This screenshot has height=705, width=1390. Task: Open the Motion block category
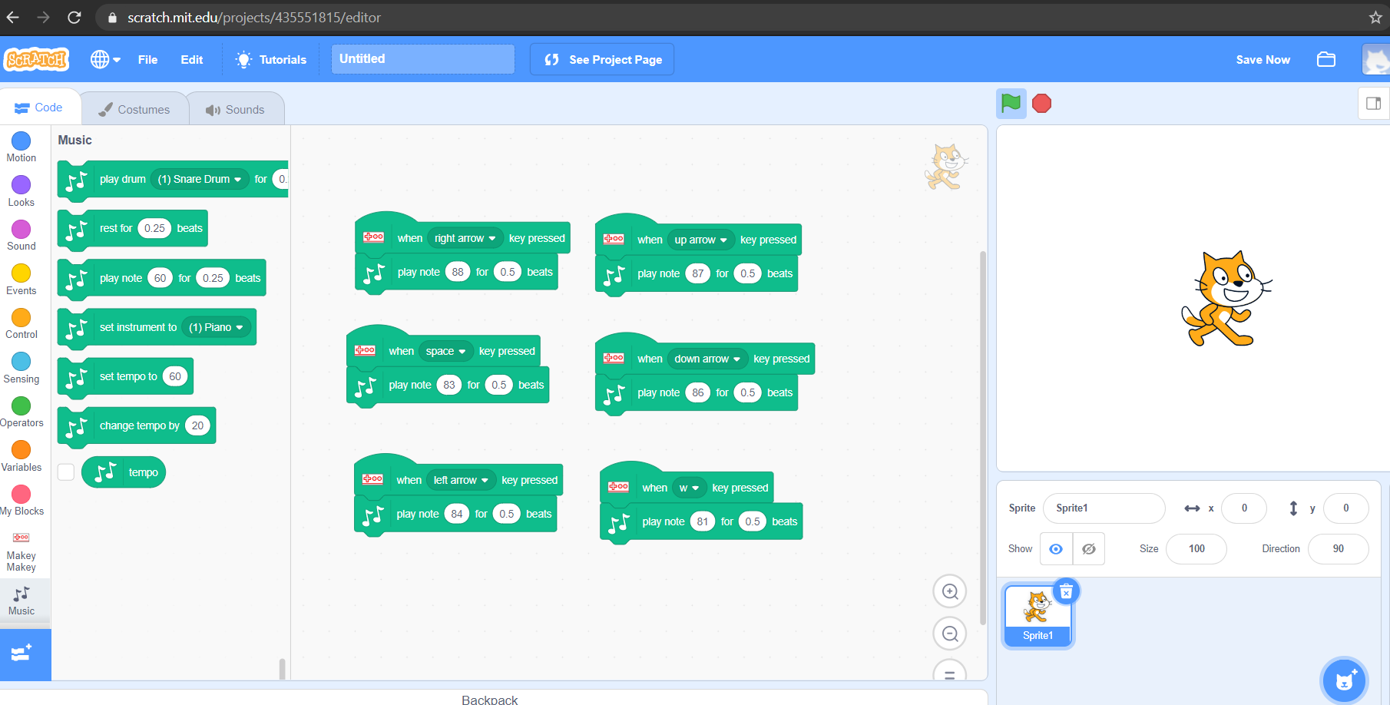22,147
